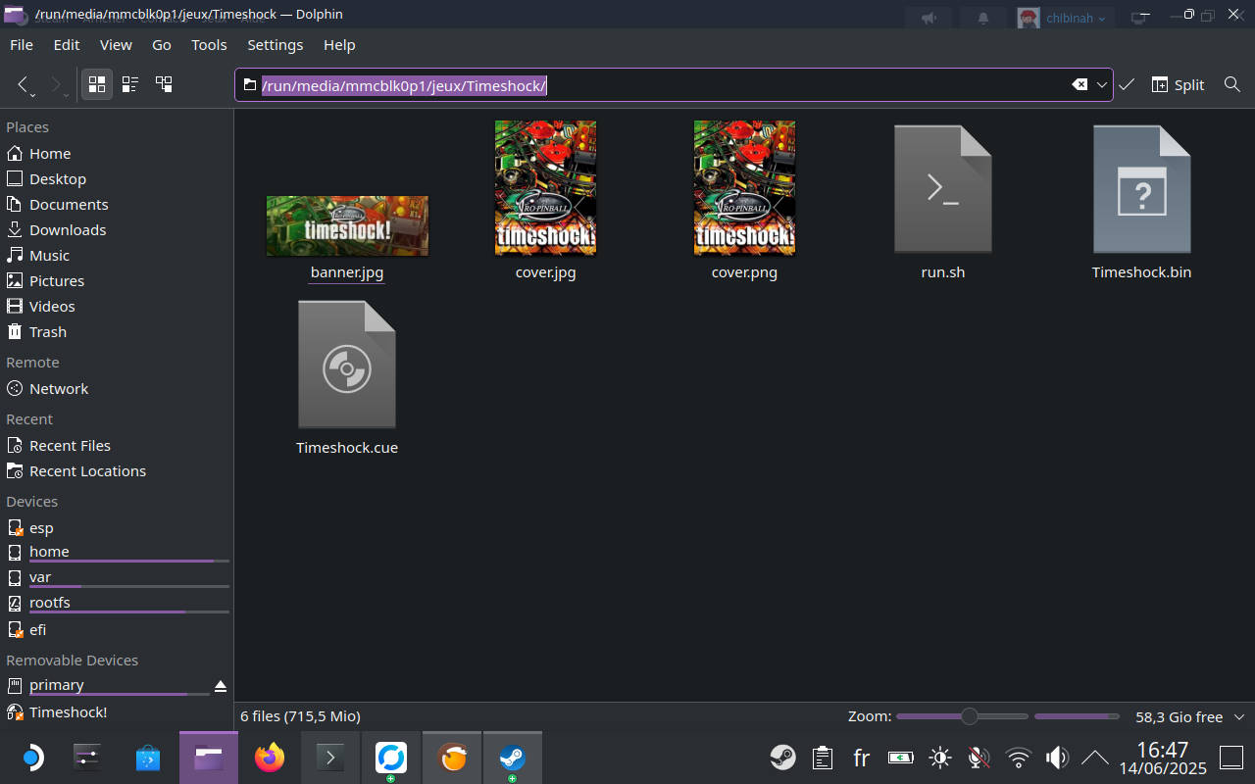Select the rootfs device
The image size is (1255, 784).
pyautogui.click(x=117, y=604)
